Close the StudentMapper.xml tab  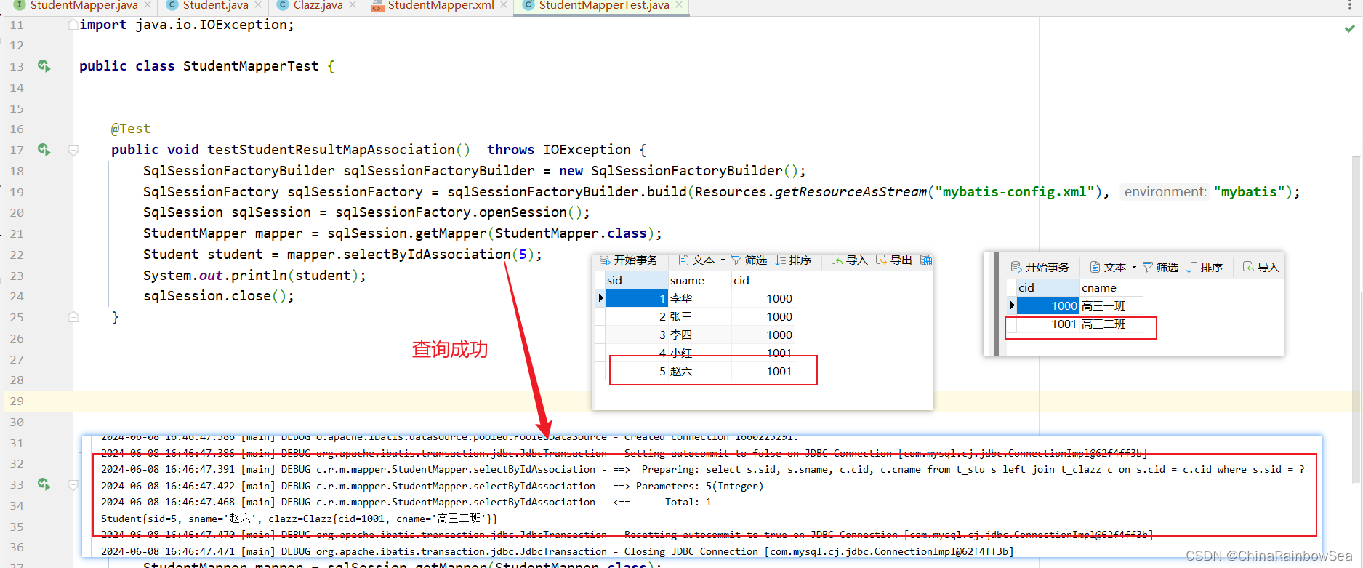coord(504,5)
